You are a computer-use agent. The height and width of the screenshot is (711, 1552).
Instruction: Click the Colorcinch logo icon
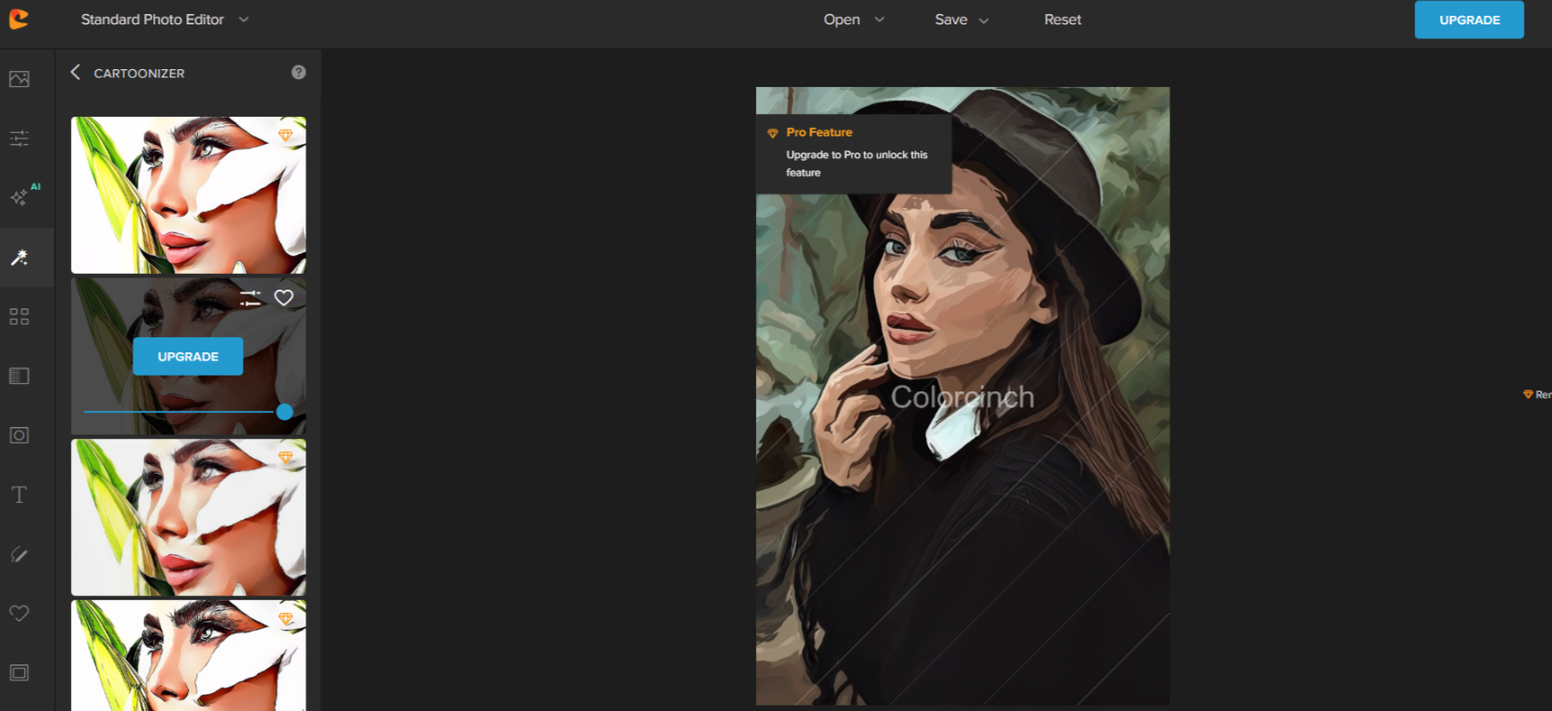pyautogui.click(x=19, y=19)
